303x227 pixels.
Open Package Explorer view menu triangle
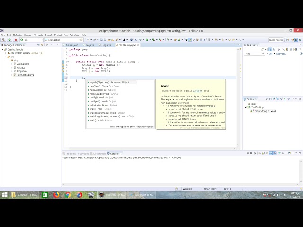click(x=51, y=44)
